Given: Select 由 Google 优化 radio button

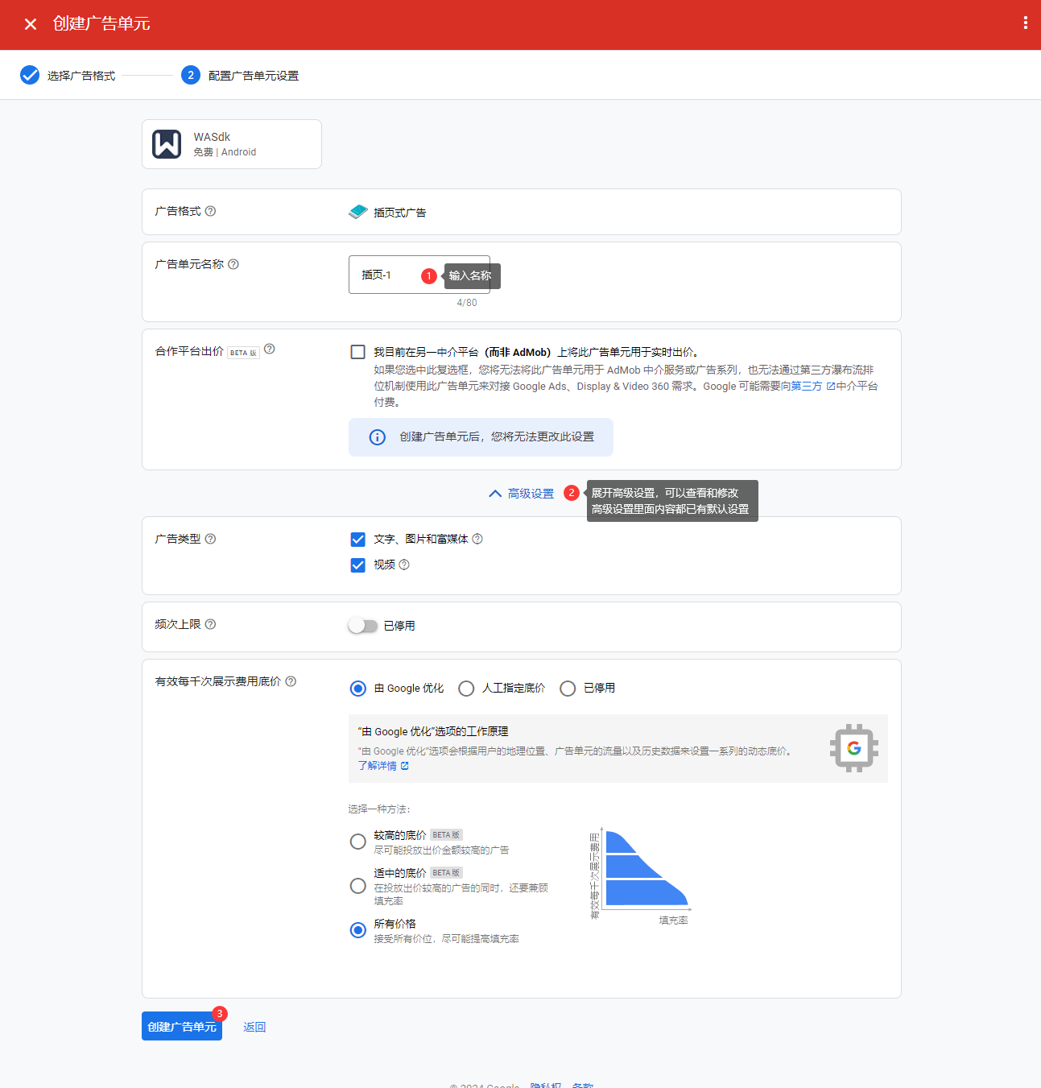Looking at the screenshot, I should click(358, 689).
